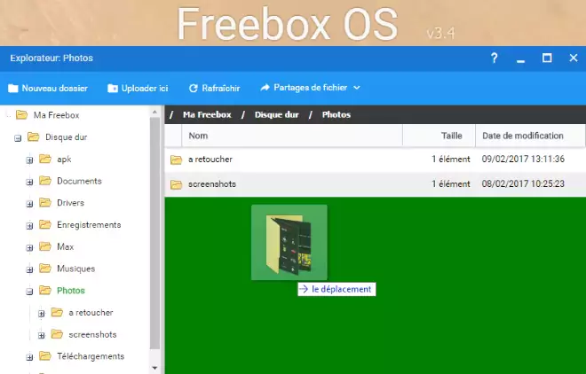Select Ma Freebox label in tree
Screen dimensions: 586x374
[x=57, y=115]
